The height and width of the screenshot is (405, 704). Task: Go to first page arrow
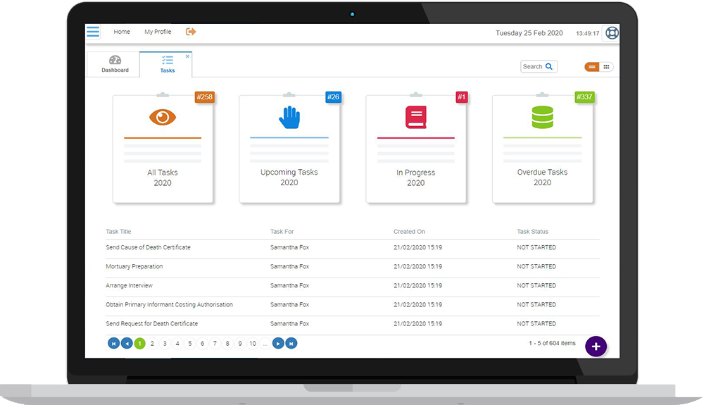pos(113,344)
